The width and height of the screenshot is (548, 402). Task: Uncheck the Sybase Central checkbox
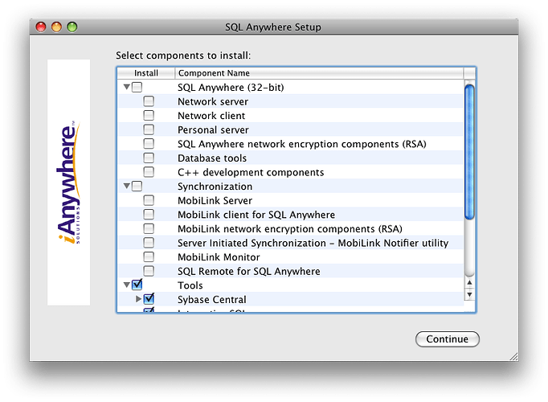point(149,299)
